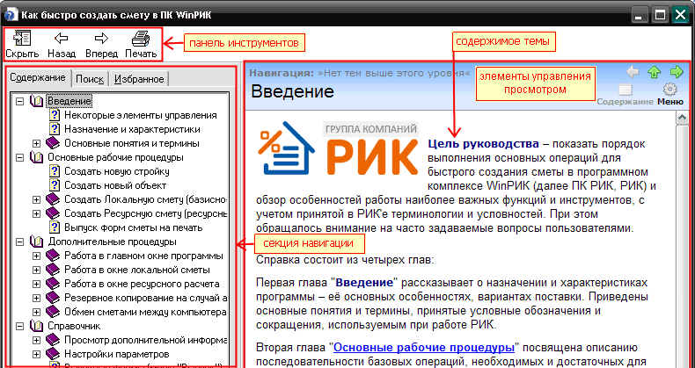This screenshot has height=368, width=695.
Task: Switch to the Поиск tab
Action: coord(90,79)
